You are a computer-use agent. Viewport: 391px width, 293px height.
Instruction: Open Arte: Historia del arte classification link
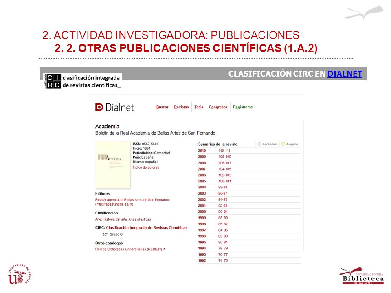click(x=123, y=219)
